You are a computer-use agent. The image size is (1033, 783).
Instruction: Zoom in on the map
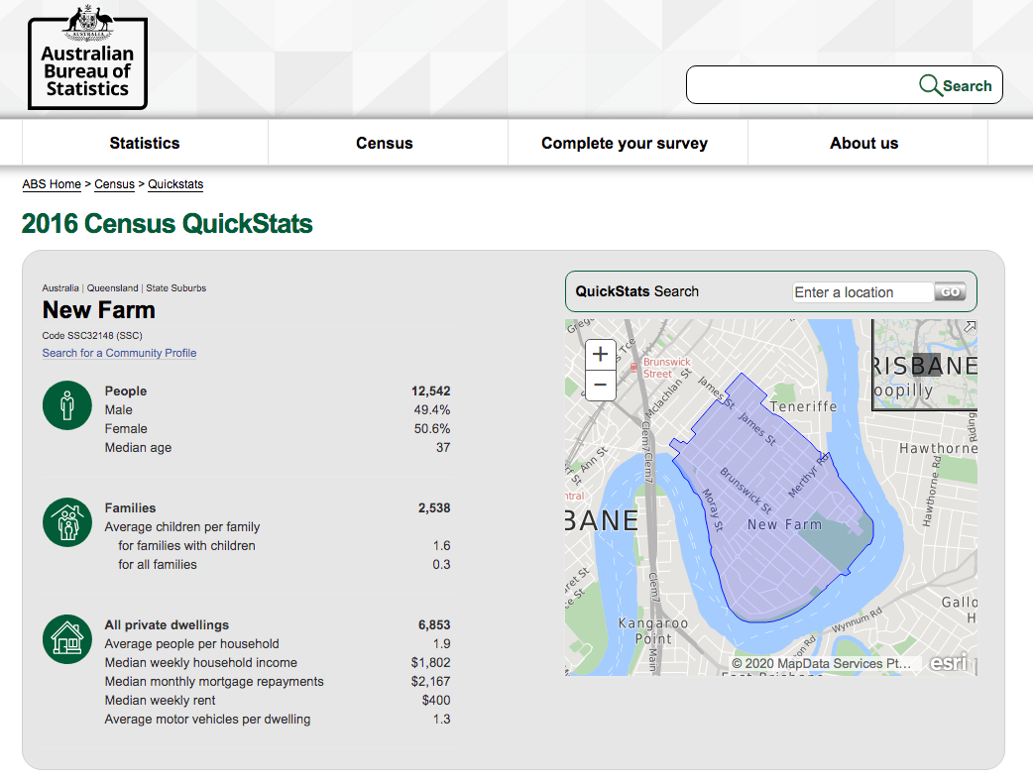coord(600,354)
